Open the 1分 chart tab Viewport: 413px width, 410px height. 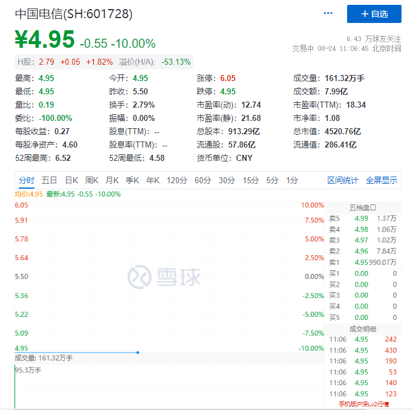tap(292, 180)
